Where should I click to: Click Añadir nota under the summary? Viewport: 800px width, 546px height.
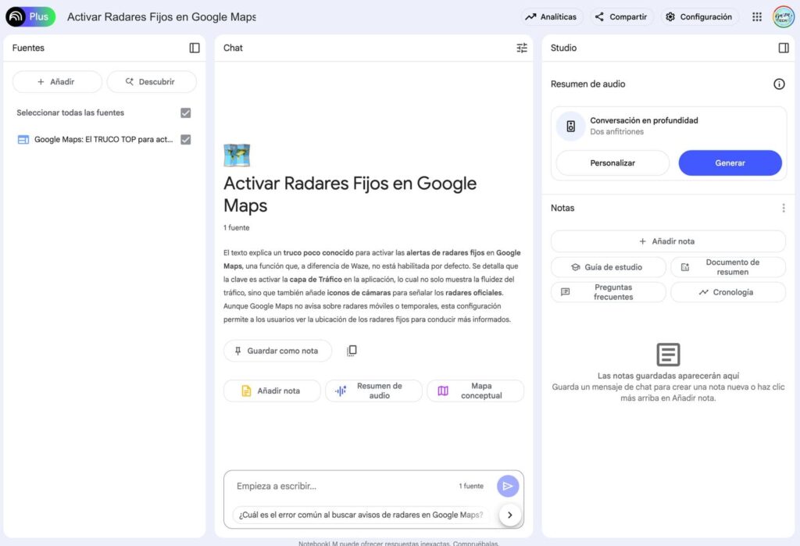[272, 391]
